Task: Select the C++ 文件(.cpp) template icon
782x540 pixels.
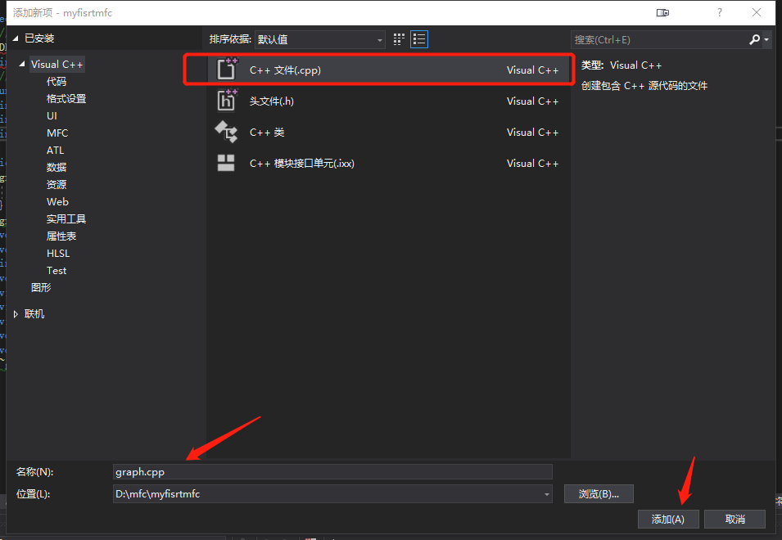Action: (x=227, y=70)
